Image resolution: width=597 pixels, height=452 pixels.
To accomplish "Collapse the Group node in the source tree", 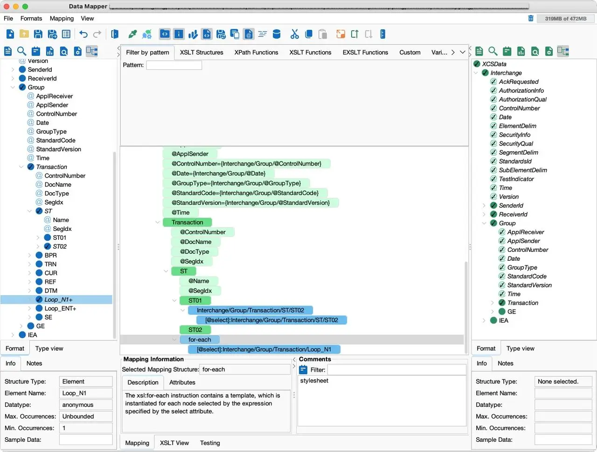I will click(13, 87).
